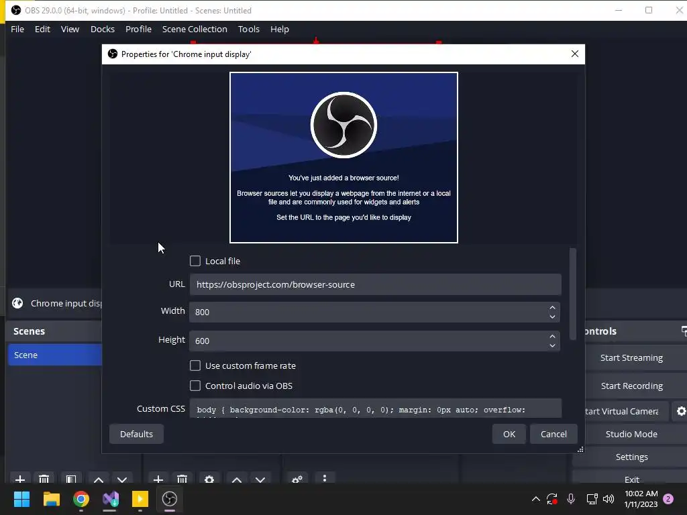Show hidden system tray icons
This screenshot has height=515, width=687.
click(535, 499)
